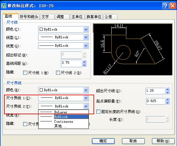Image resolution: width=177 pixels, height=146 pixels.
Task: Click the 超出尺寸线(X) value field
Action: pyautogui.click(x=155, y=91)
